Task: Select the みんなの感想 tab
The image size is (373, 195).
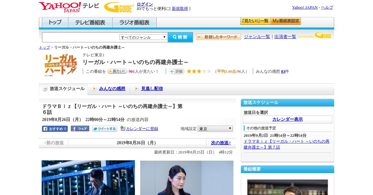Action: click(x=112, y=89)
